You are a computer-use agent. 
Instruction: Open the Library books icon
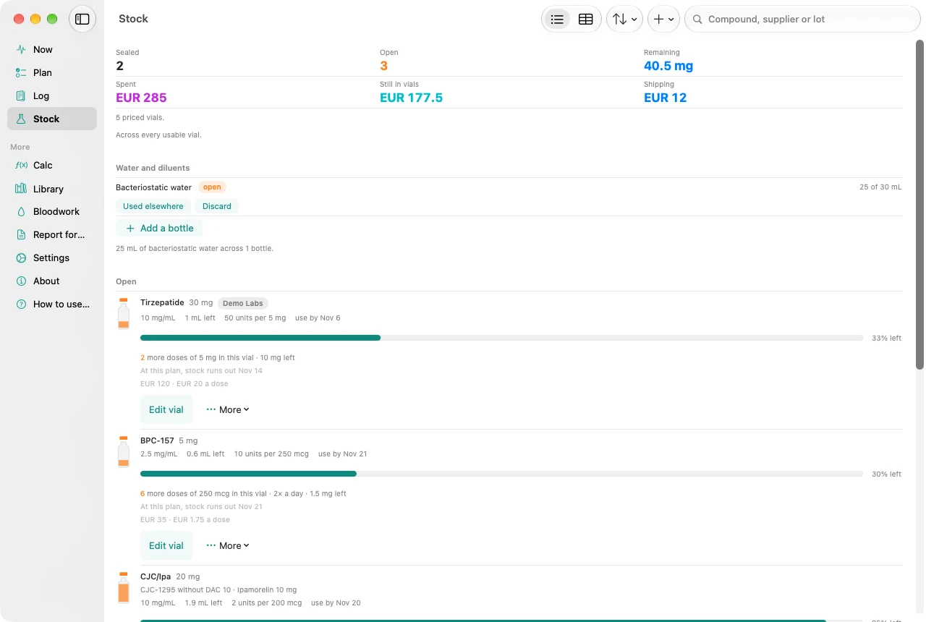point(21,189)
